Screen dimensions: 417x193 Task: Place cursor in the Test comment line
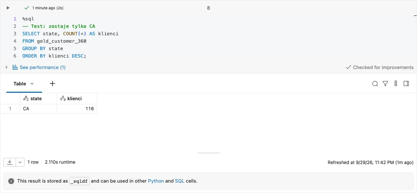click(x=59, y=26)
